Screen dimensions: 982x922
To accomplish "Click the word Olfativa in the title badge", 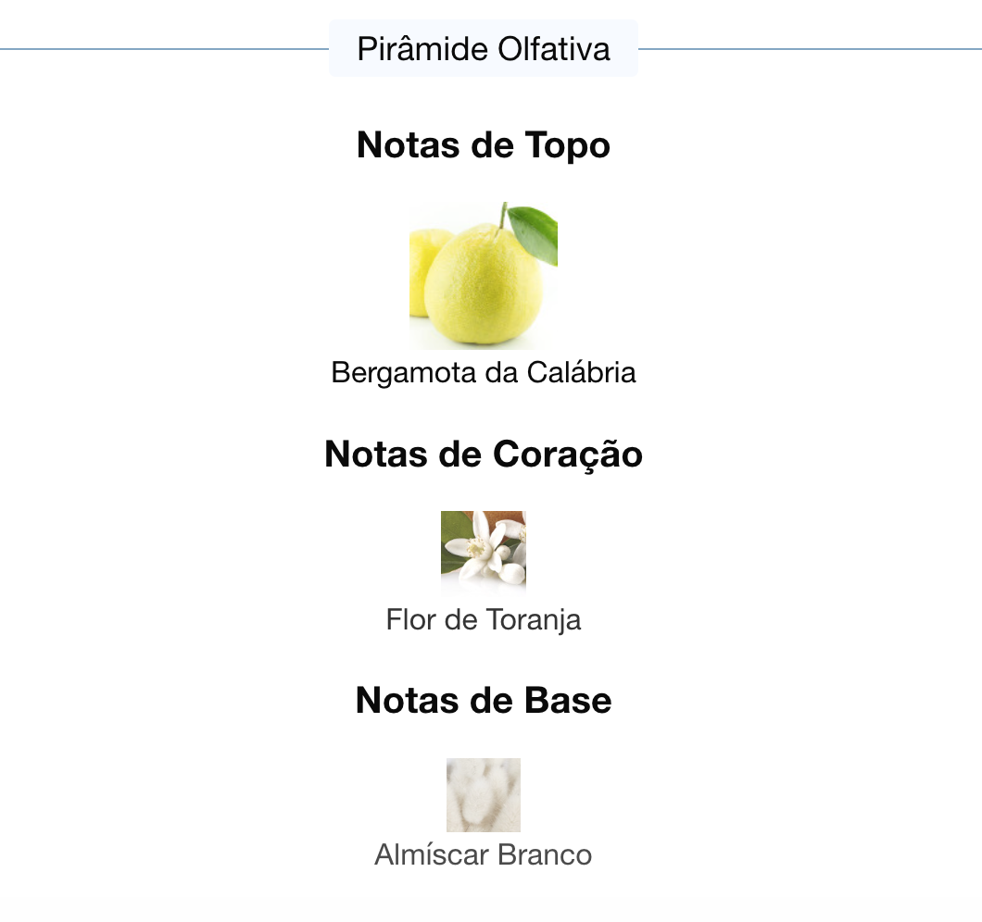I will (x=553, y=48).
